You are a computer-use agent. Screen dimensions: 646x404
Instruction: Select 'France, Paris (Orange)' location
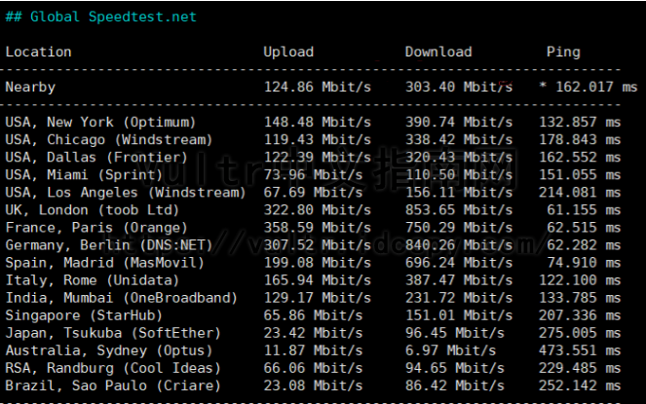[x=96, y=228]
